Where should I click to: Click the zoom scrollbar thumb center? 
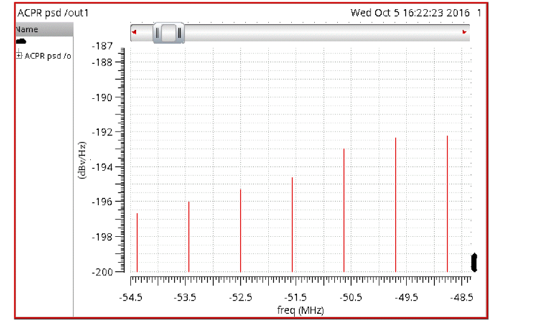[168, 33]
